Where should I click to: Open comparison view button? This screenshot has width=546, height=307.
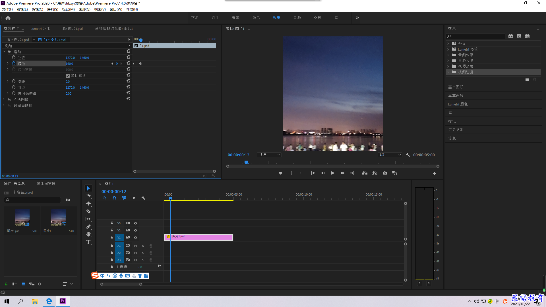click(394, 173)
